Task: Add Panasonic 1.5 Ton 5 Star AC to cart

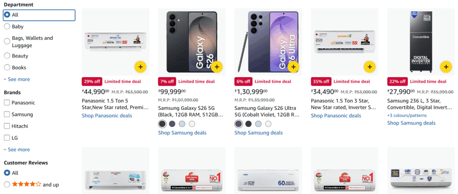Action: (x=140, y=67)
